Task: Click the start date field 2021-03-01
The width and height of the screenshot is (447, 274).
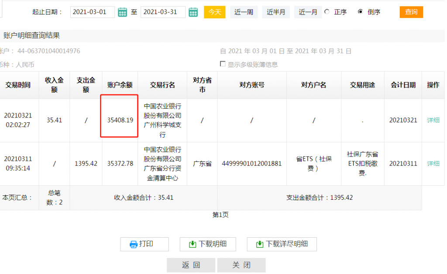Action: pos(92,12)
